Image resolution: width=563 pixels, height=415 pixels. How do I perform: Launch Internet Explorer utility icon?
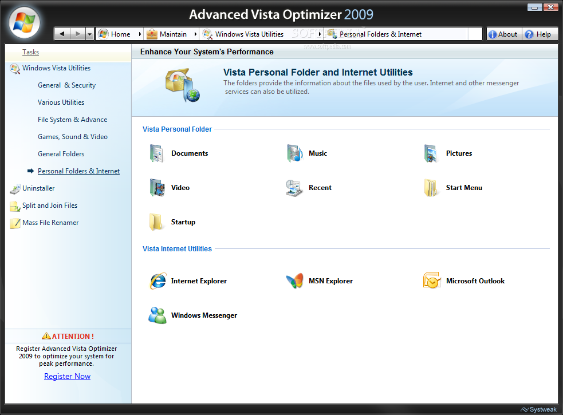[x=158, y=281]
